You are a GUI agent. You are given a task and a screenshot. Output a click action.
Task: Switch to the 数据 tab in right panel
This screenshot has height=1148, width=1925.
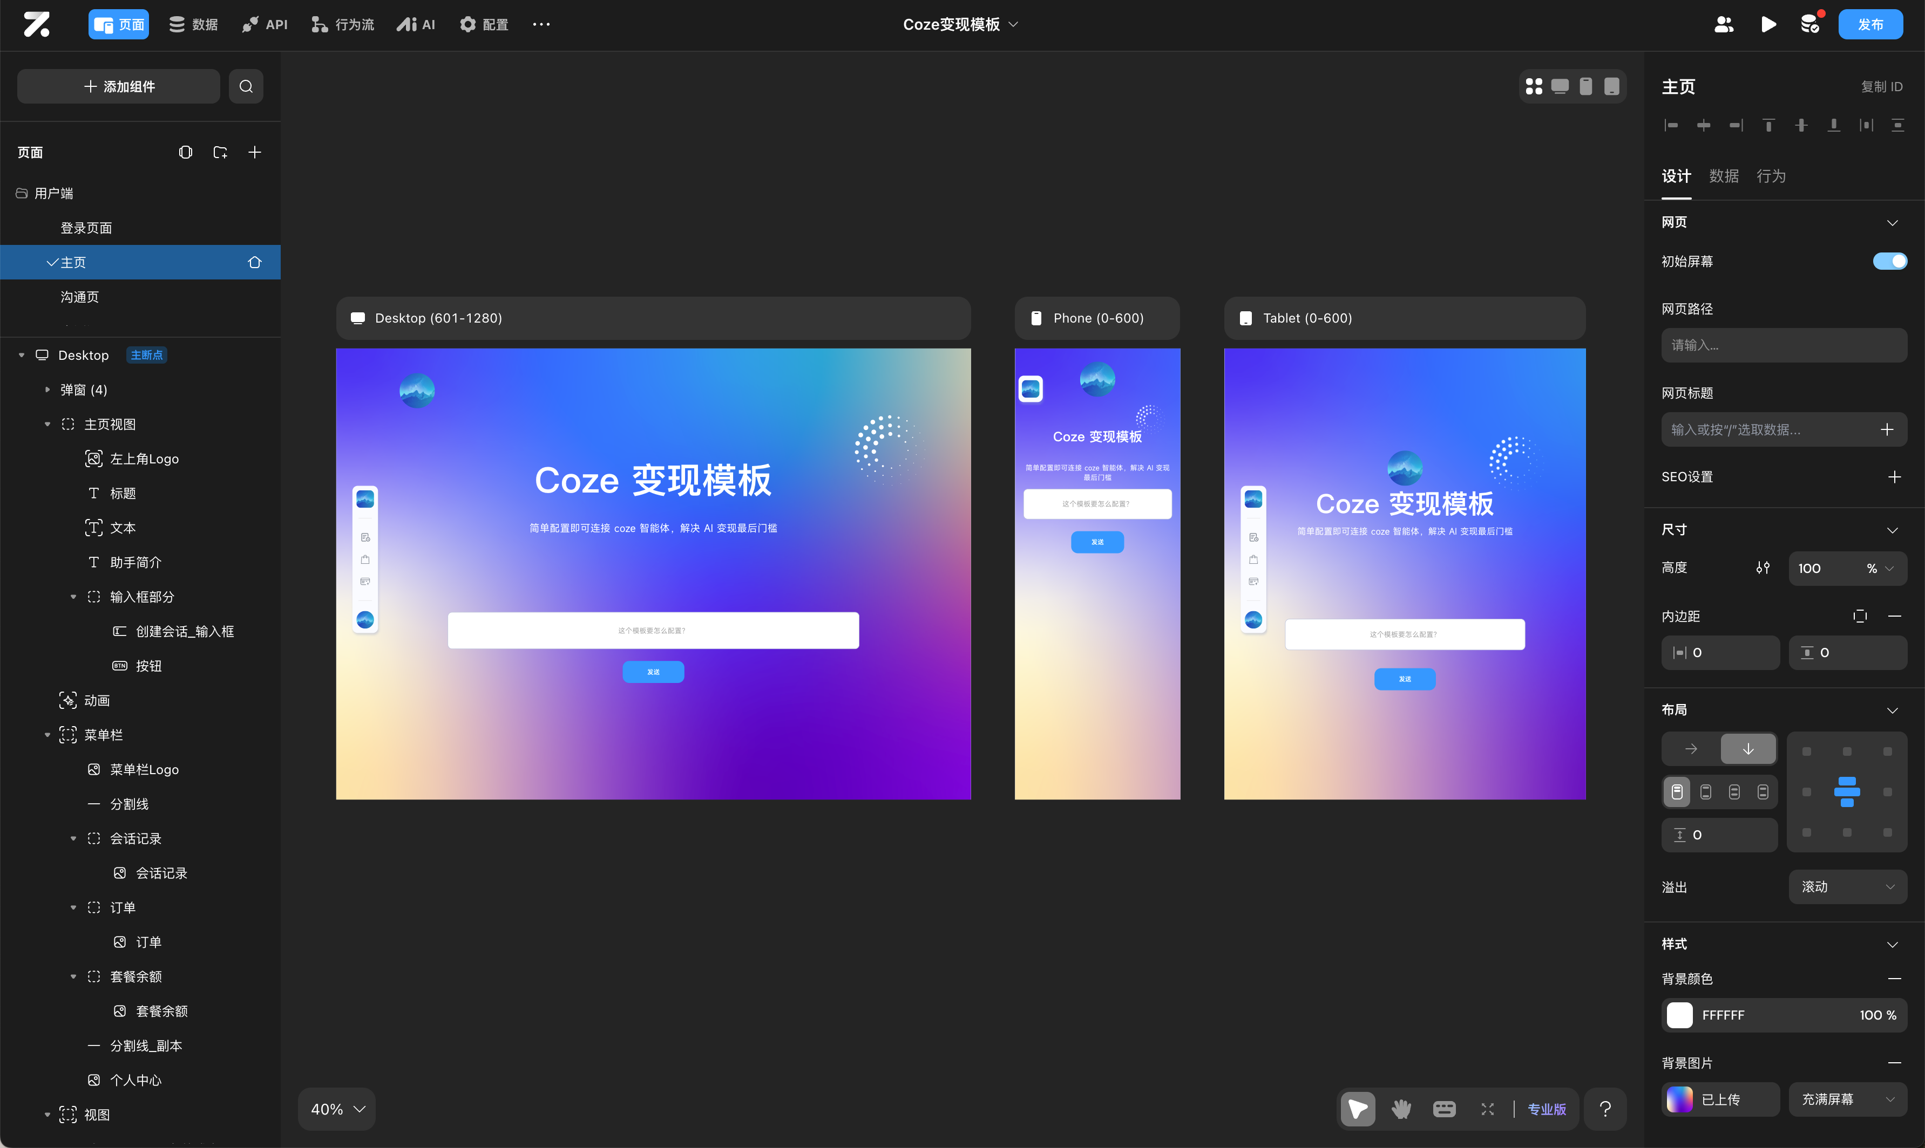pyautogui.click(x=1724, y=176)
